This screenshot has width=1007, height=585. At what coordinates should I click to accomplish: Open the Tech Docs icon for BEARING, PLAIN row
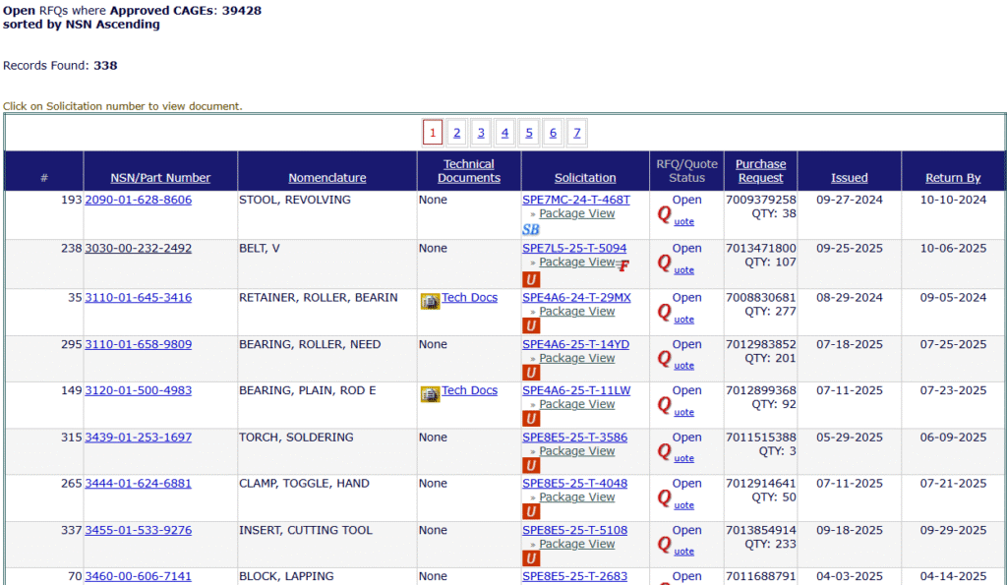pos(430,392)
